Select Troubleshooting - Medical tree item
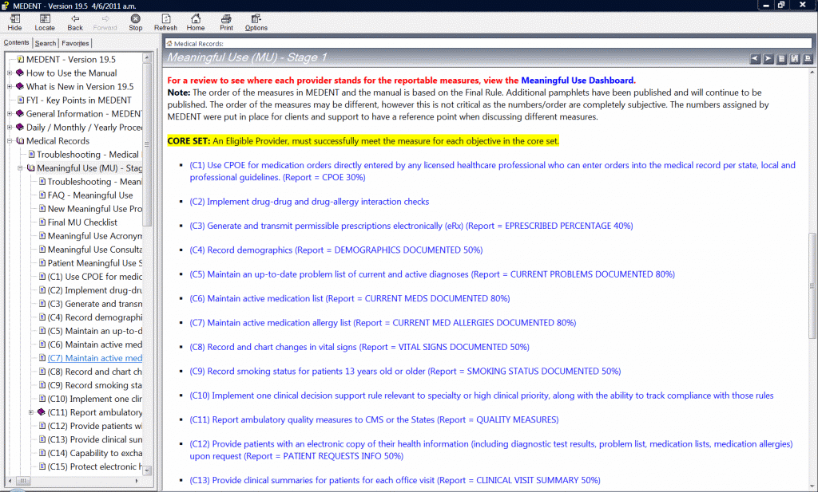The height and width of the screenshot is (492, 818). (x=88, y=155)
